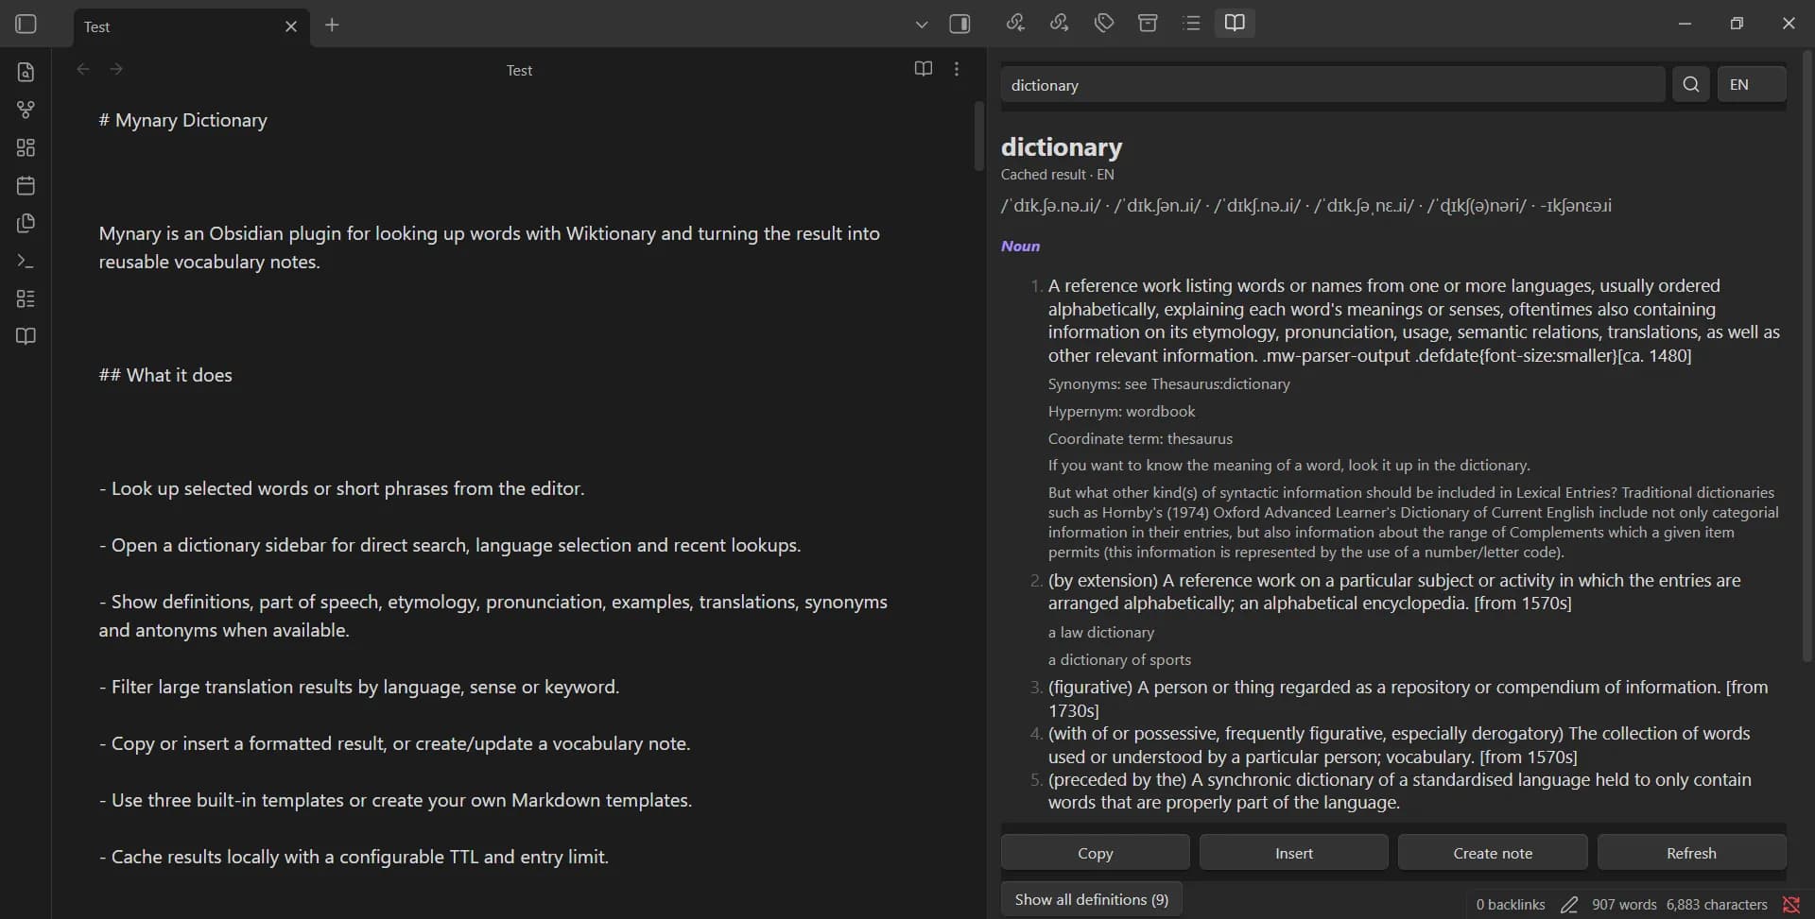The height and width of the screenshot is (919, 1815).
Task: Click the pronunciation IPA line
Action: click(x=1306, y=206)
